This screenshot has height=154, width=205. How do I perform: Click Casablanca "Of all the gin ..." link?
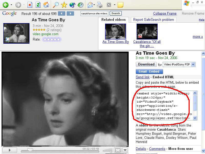tap(147, 44)
